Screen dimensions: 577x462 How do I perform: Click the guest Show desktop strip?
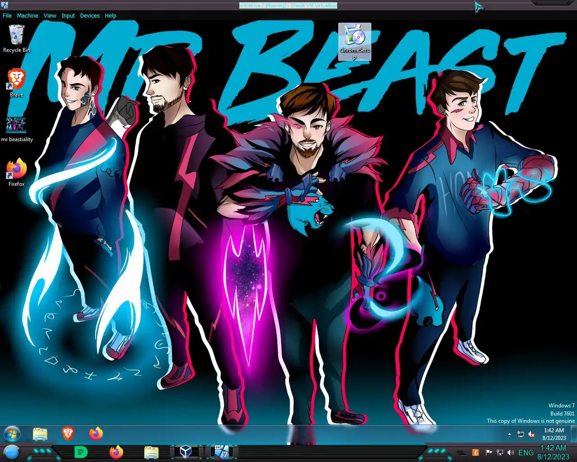pyautogui.click(x=574, y=434)
